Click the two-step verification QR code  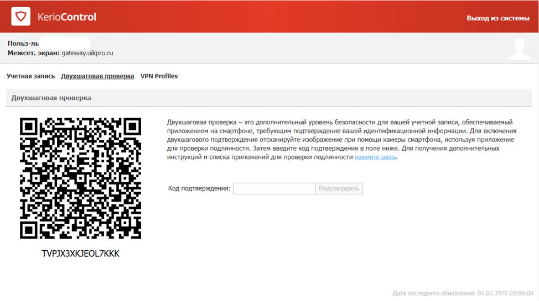[x=81, y=178]
